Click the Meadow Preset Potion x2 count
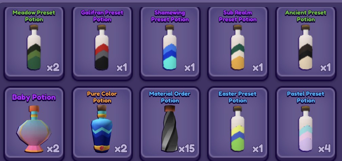 pos(53,68)
